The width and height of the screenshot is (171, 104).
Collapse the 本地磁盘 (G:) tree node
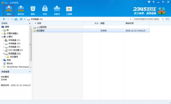click(4, 53)
